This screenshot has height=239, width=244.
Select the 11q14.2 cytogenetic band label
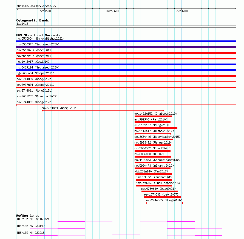point(22,24)
